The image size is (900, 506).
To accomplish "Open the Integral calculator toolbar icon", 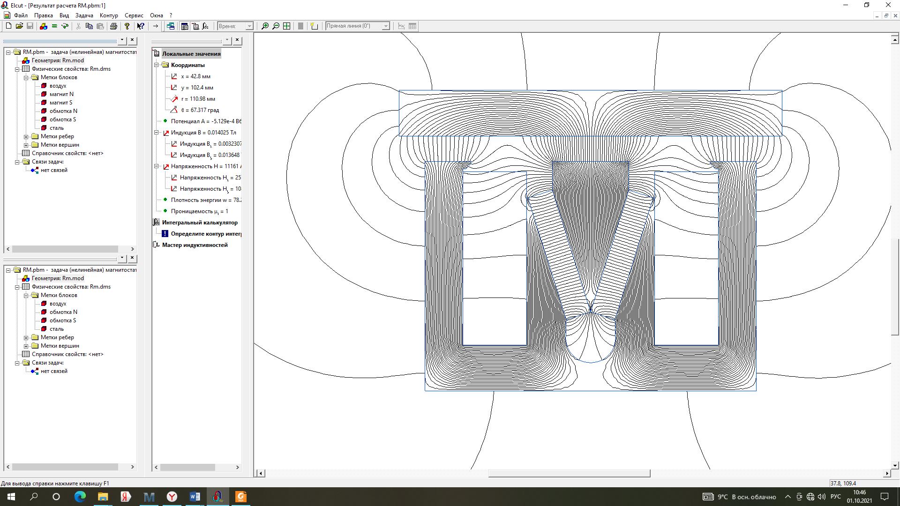I will 206,26.
